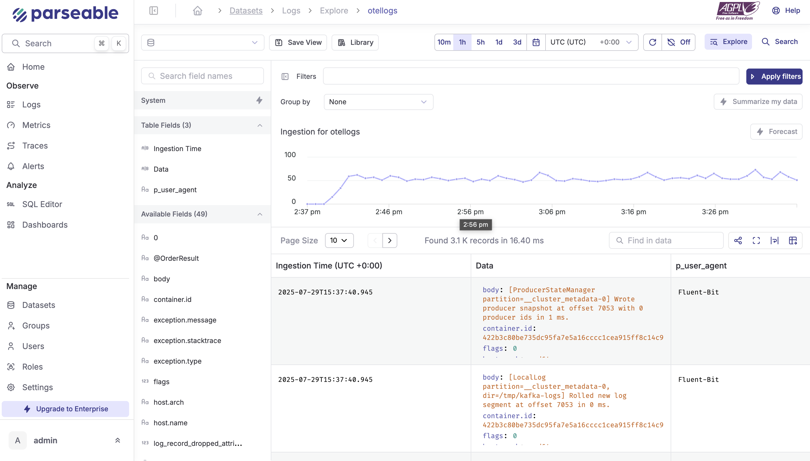Open the calendar date picker icon
The image size is (810, 461).
tap(536, 42)
